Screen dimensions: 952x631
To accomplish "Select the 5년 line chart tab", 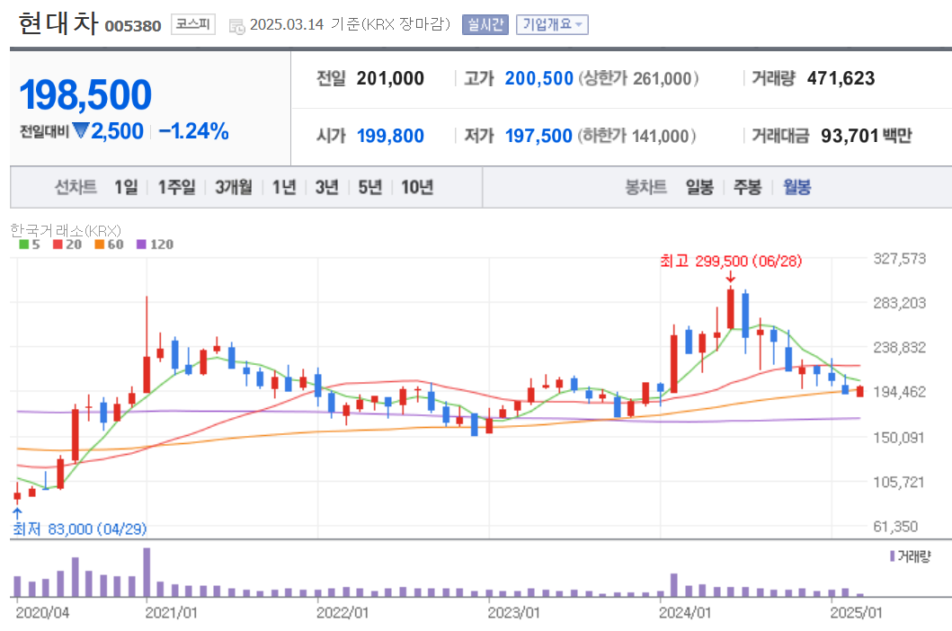I will pos(369,187).
